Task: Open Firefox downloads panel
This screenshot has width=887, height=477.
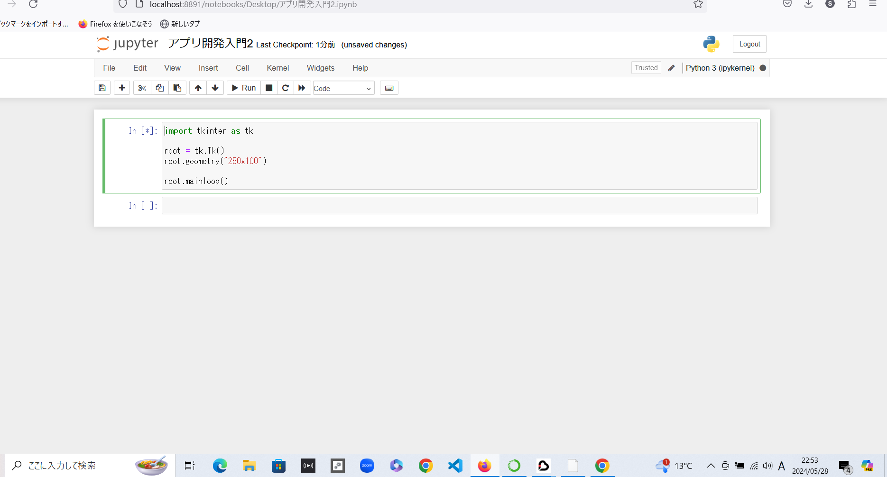Action: point(809,4)
